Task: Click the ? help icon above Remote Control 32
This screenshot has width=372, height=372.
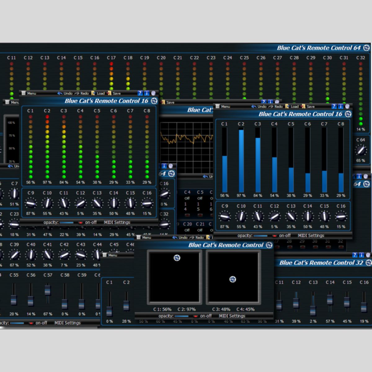Action: click(355, 255)
